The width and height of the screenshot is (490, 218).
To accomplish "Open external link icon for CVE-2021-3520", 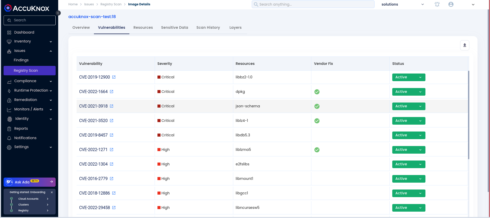I will click(112, 121).
